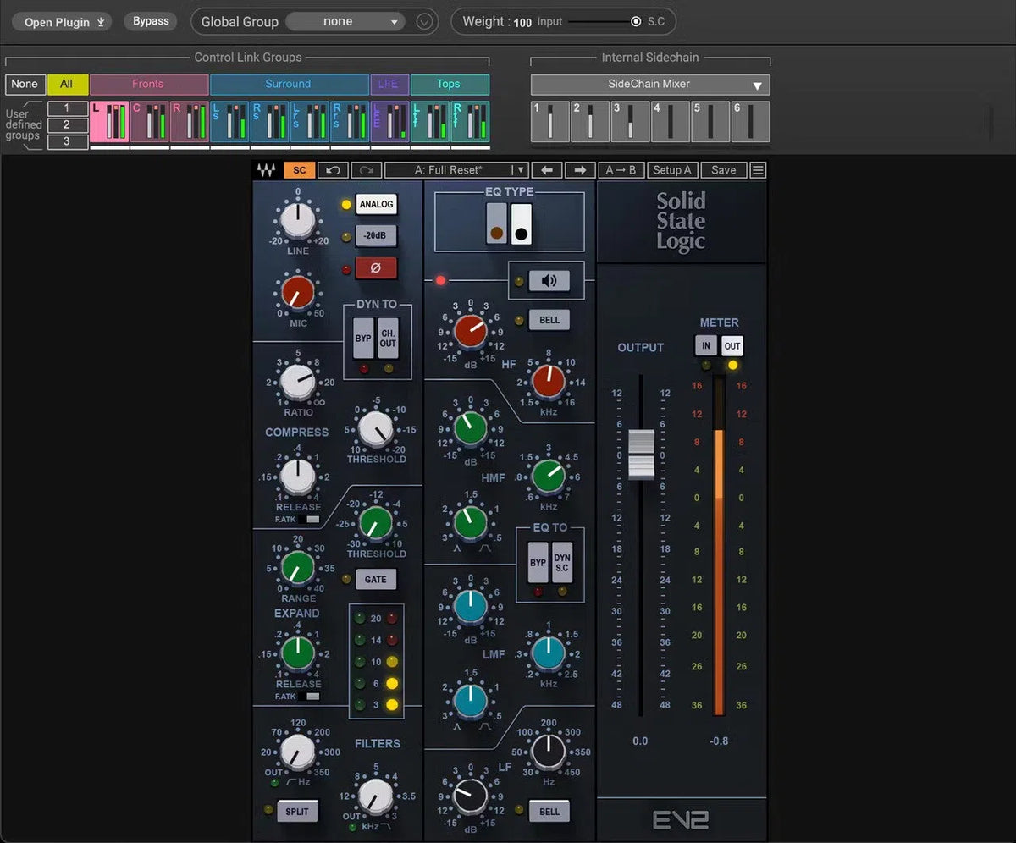Click the Save preset button
The width and height of the screenshot is (1016, 843).
pyautogui.click(x=723, y=170)
